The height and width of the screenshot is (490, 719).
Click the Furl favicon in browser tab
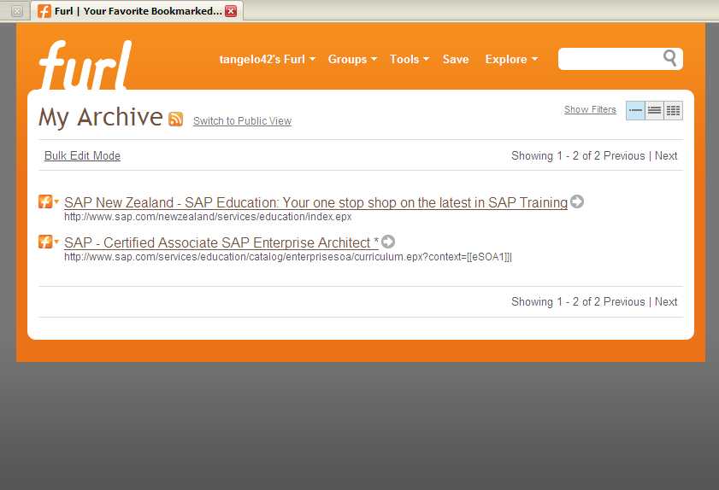tap(44, 11)
